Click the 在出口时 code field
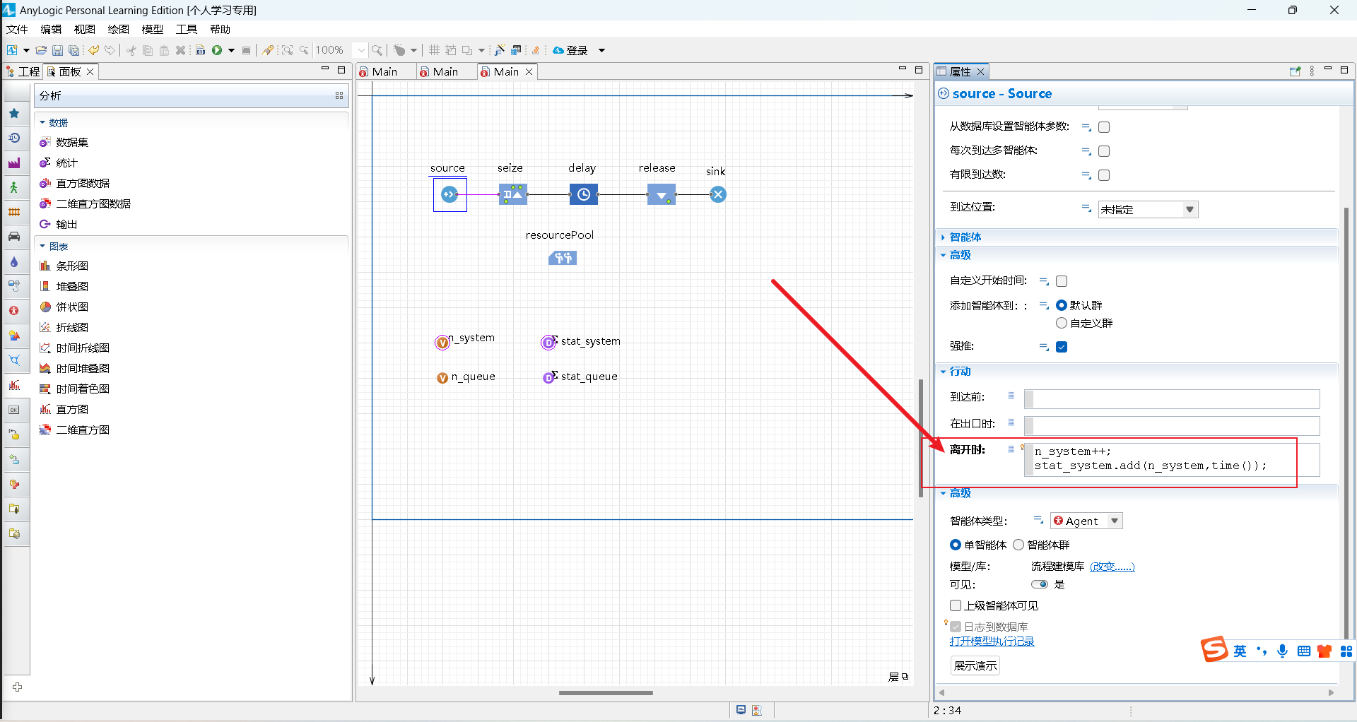Screen dimensions: 1357x722 click(x=1172, y=426)
